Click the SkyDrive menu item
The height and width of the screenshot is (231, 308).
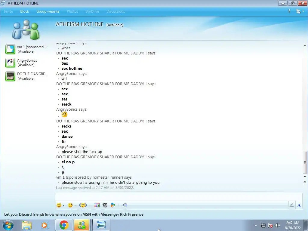[x=92, y=11]
